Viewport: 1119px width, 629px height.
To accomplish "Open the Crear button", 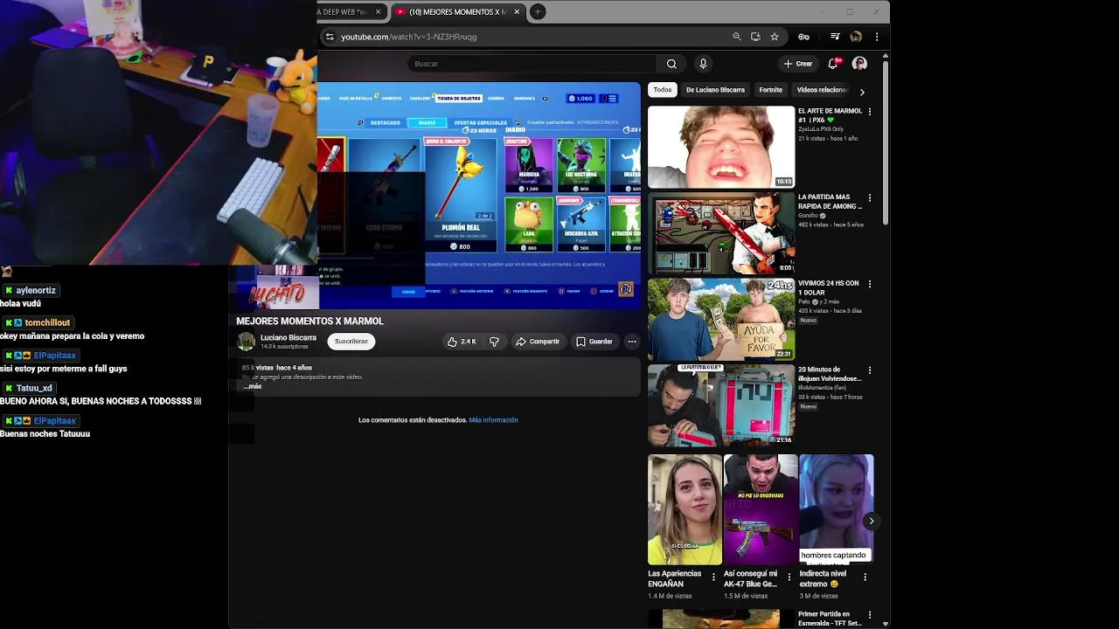I will 798,64.
